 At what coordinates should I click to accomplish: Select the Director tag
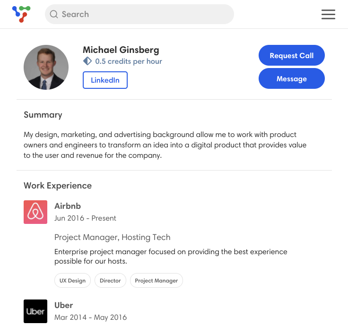pos(110,281)
